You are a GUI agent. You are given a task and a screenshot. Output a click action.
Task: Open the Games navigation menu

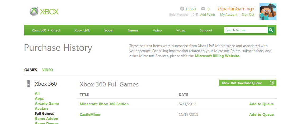(133, 30)
